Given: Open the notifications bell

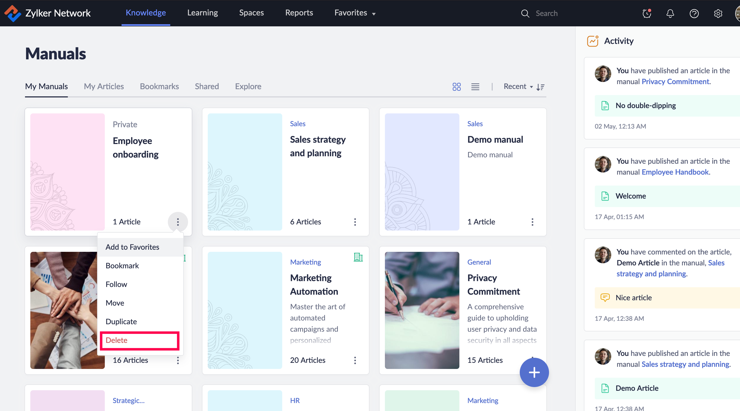Looking at the screenshot, I should 670,13.
